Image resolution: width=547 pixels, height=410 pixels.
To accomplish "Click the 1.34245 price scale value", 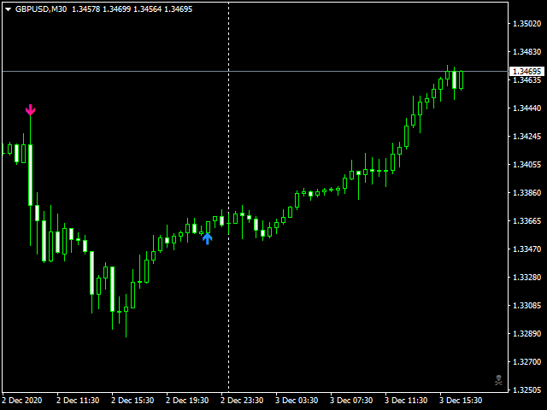I will coord(526,137).
